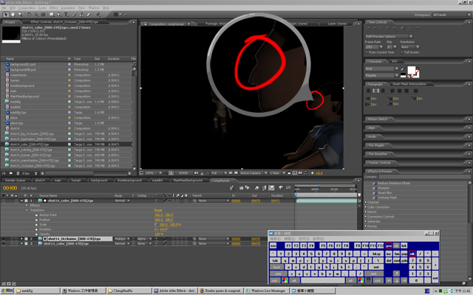Click the esc key on on-screen keyboard

tap(273, 246)
